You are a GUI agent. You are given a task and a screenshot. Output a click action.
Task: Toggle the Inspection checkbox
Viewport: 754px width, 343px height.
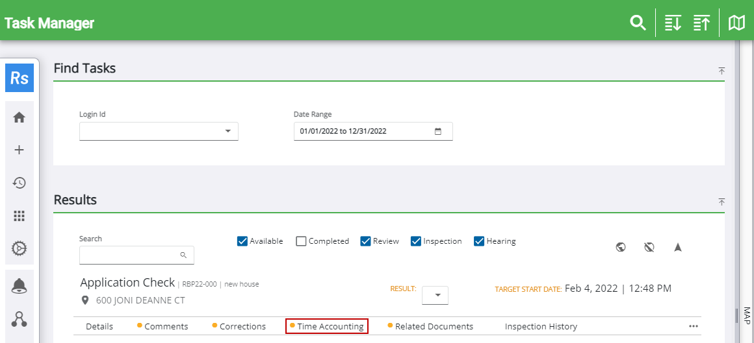416,241
